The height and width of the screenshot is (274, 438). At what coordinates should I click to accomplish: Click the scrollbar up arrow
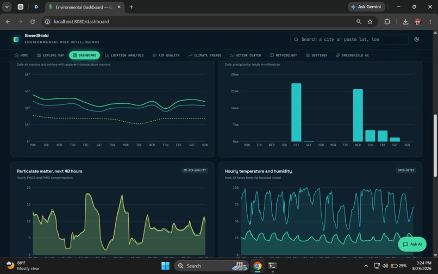435,33
